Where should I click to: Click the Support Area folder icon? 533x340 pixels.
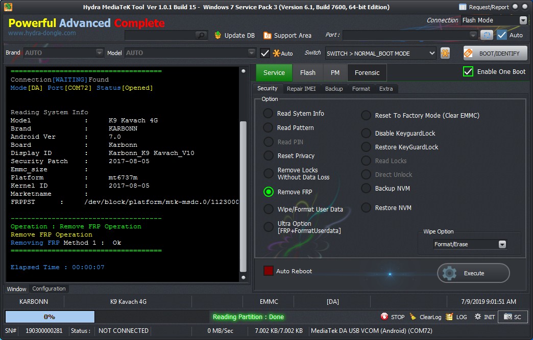[x=268, y=35]
